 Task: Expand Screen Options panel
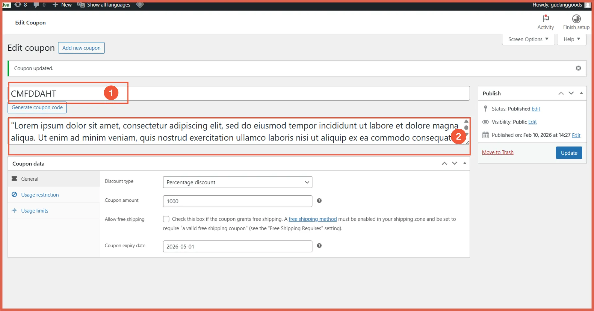[x=528, y=39]
